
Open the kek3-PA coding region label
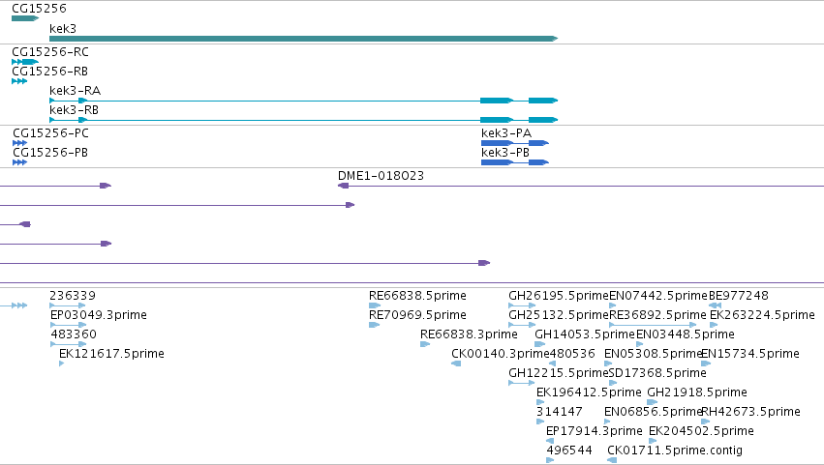[506, 132]
